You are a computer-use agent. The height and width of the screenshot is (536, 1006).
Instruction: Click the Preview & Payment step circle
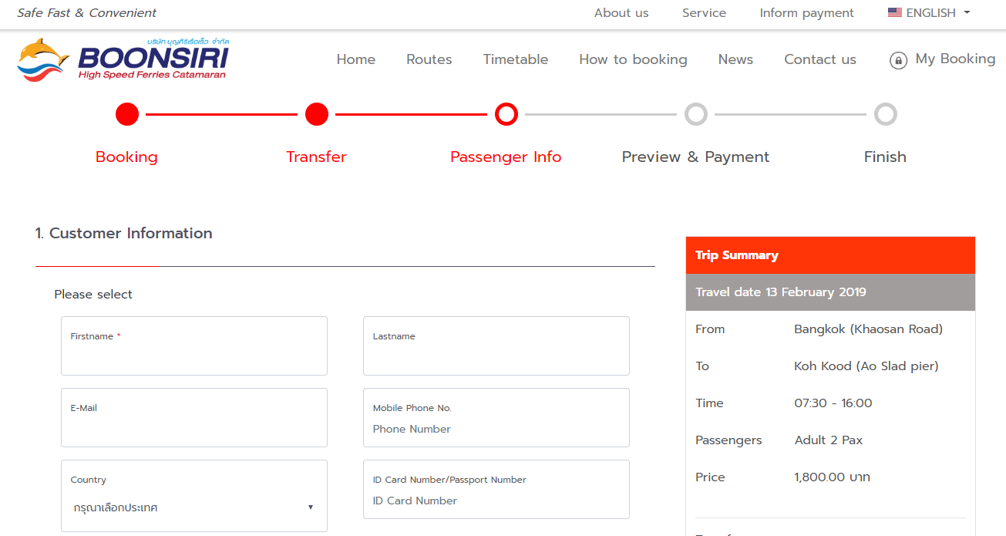pos(695,114)
